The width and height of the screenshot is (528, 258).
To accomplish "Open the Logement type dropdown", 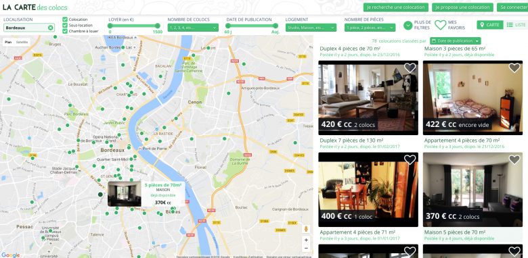I will (311, 28).
